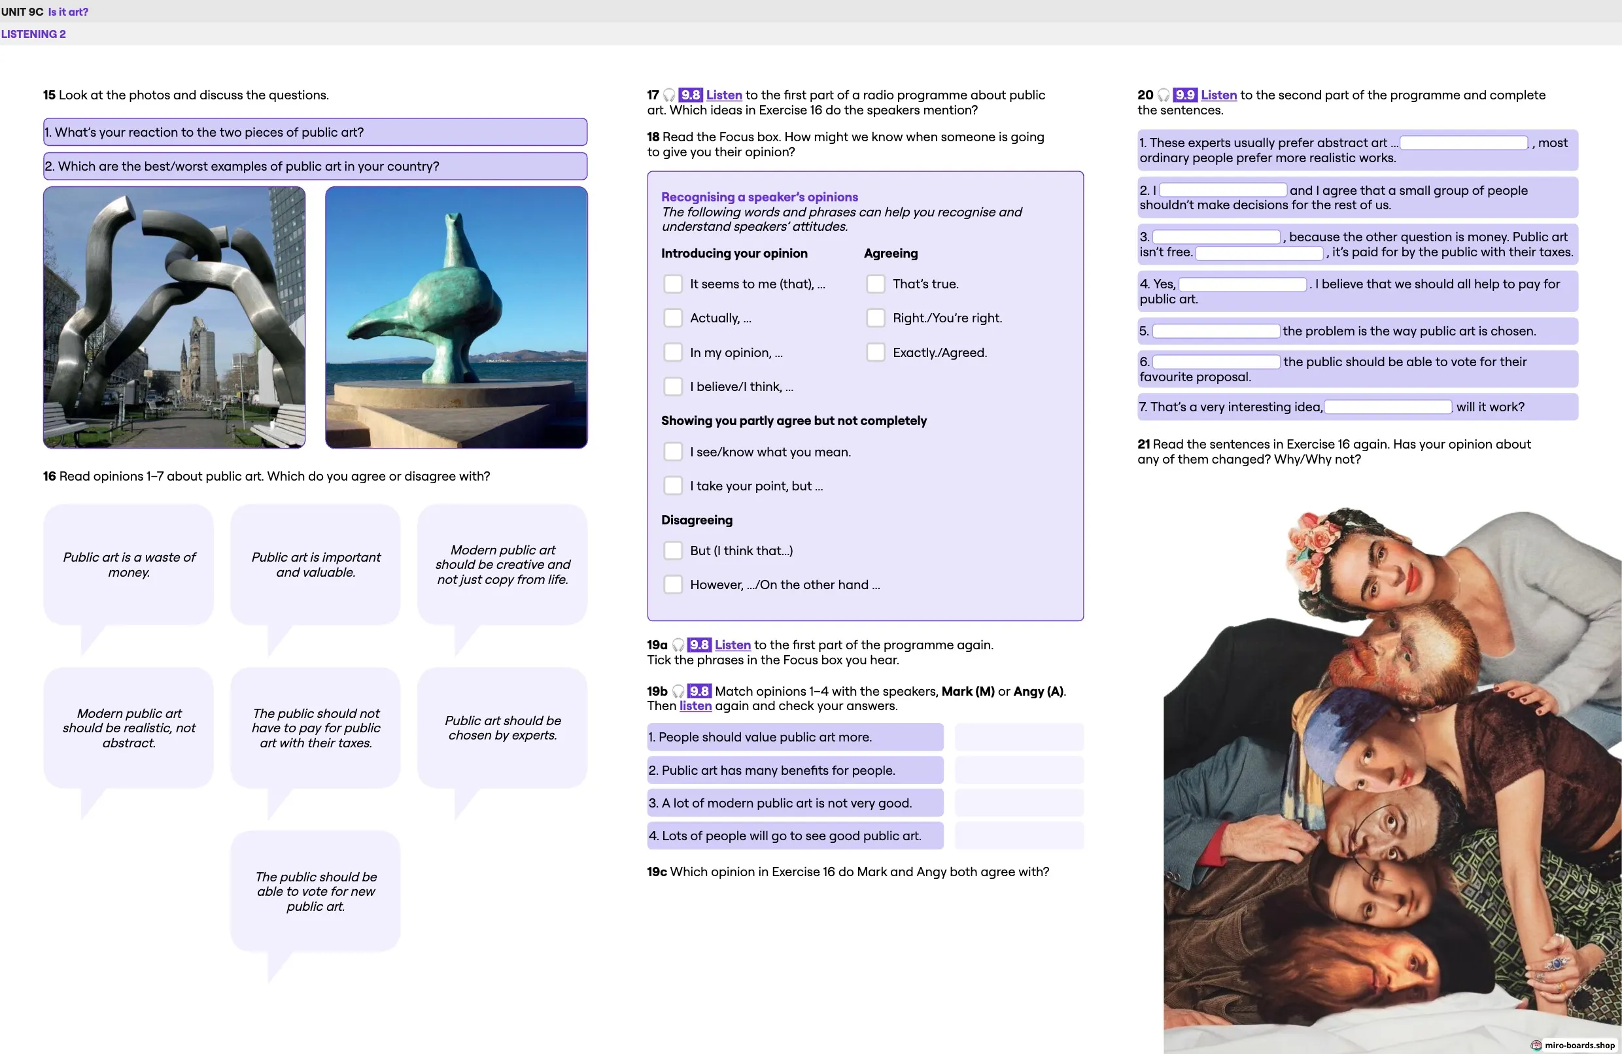Tick the 'However, .../On the other hand' checkbox

coord(672,585)
